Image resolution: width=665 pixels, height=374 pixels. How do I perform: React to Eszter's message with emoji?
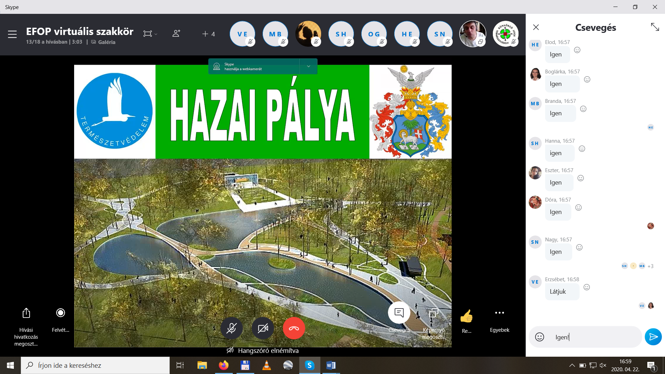(x=581, y=178)
